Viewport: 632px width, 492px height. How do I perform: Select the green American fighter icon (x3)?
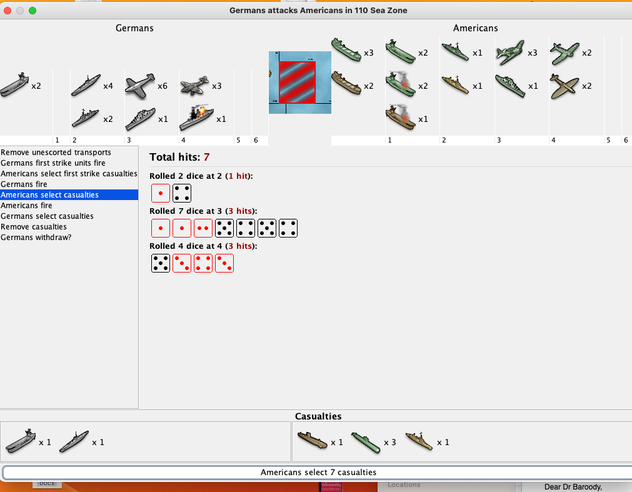tap(509, 53)
